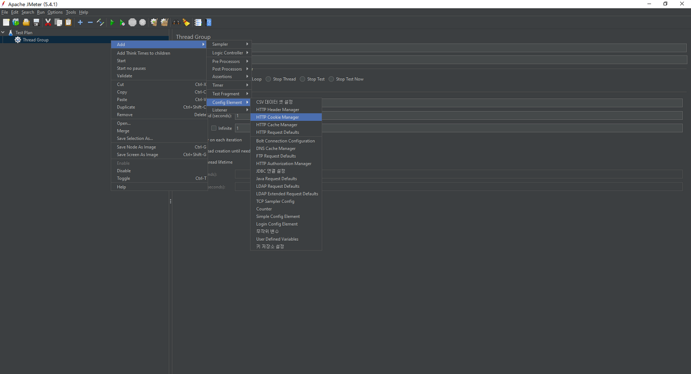Expand the Pre Processors submenu

pyautogui.click(x=229, y=62)
